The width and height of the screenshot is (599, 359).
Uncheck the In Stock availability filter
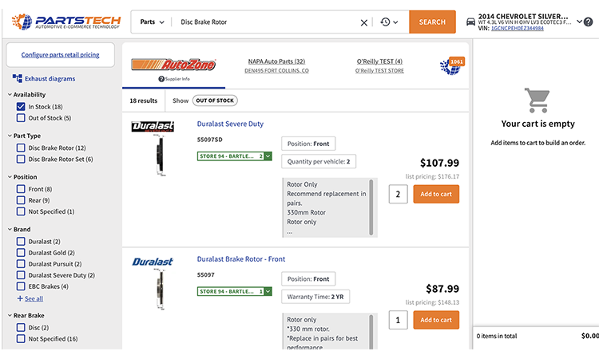click(x=21, y=106)
